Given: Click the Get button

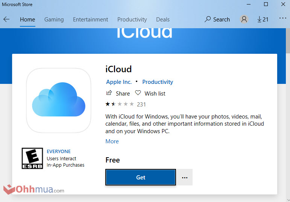Looking at the screenshot, I should point(141,177).
